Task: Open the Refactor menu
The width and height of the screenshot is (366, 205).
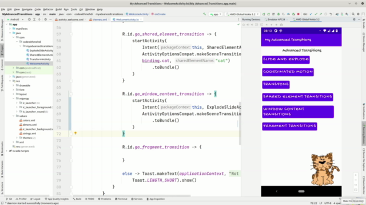Action: (48, 10)
